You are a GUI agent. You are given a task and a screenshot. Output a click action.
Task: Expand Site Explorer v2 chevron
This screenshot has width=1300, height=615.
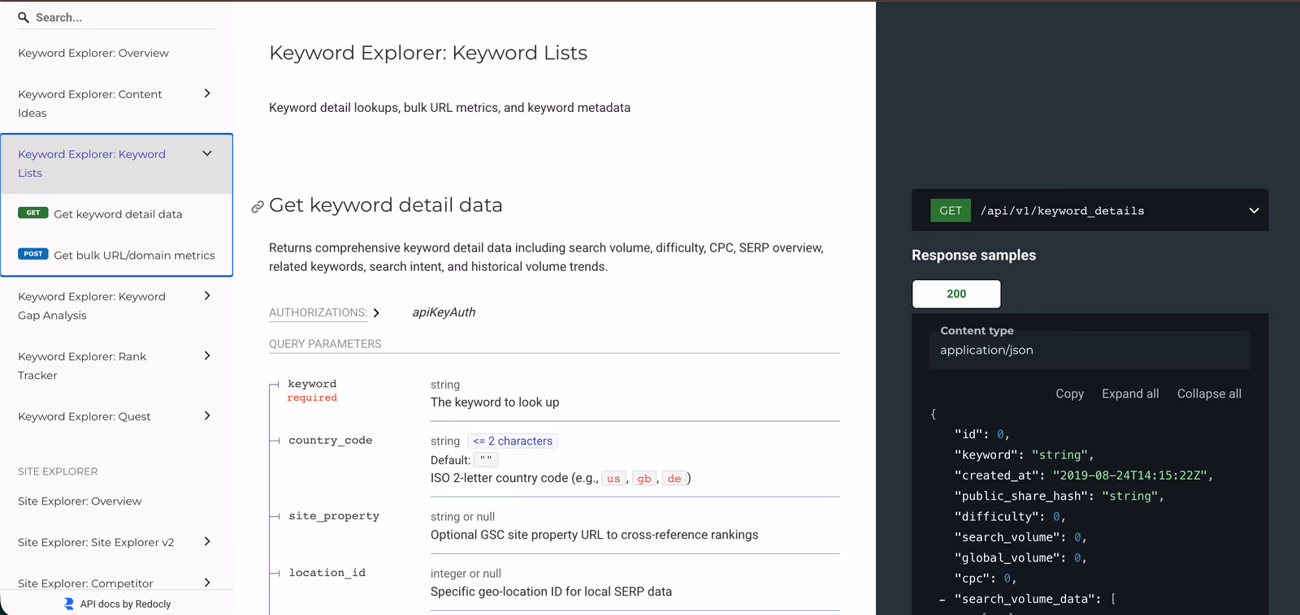coord(207,541)
